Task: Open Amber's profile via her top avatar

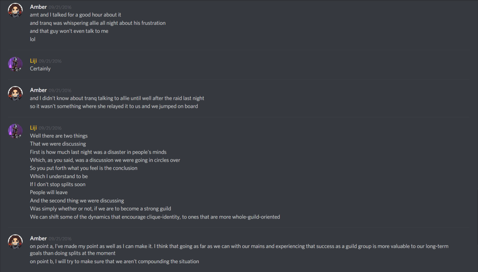Action: pyautogui.click(x=15, y=10)
